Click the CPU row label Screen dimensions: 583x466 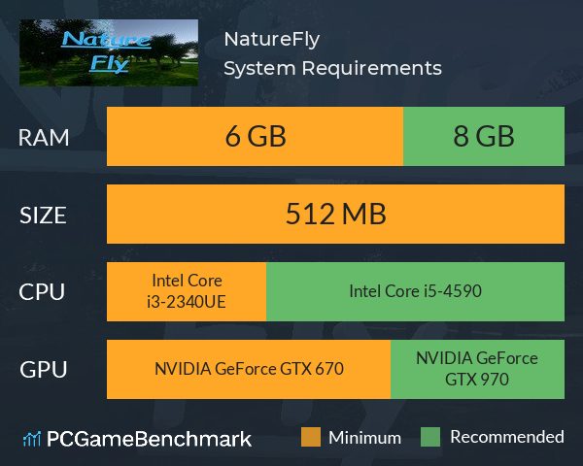pyautogui.click(x=42, y=292)
